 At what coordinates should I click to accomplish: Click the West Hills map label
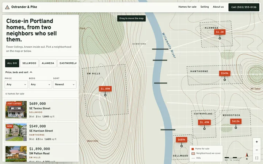(x=92, y=141)
